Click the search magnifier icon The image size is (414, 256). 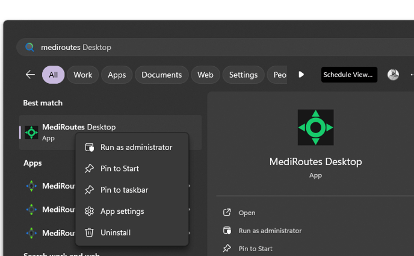click(29, 48)
